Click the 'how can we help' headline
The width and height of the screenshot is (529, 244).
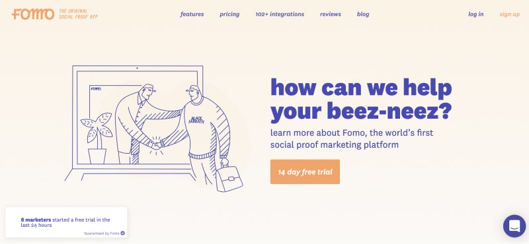click(361, 100)
